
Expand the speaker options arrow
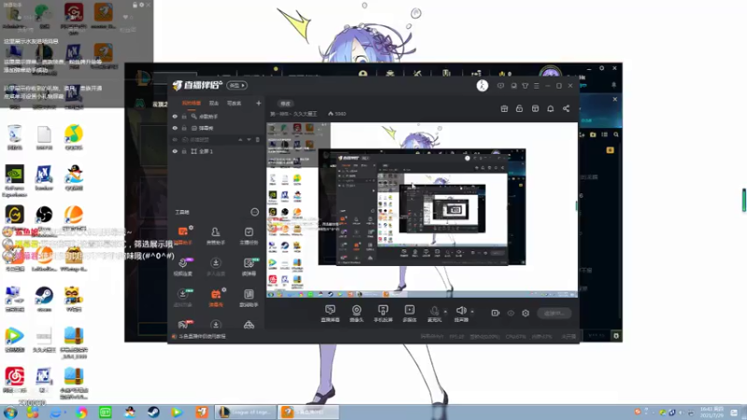(472, 312)
